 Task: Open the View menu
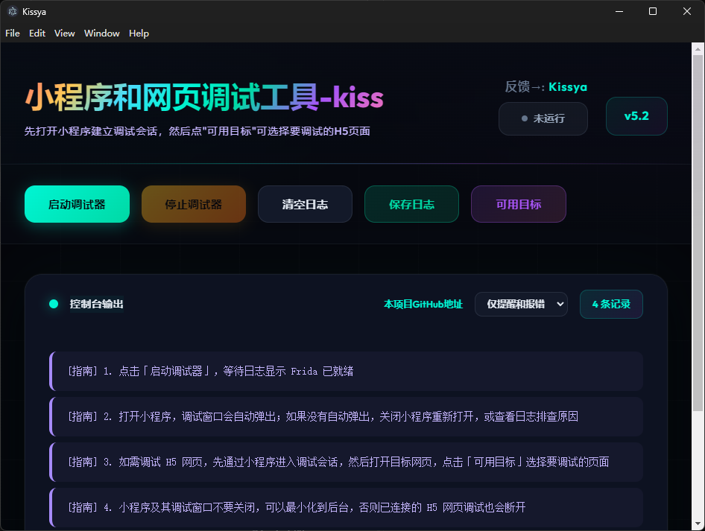[x=64, y=33]
